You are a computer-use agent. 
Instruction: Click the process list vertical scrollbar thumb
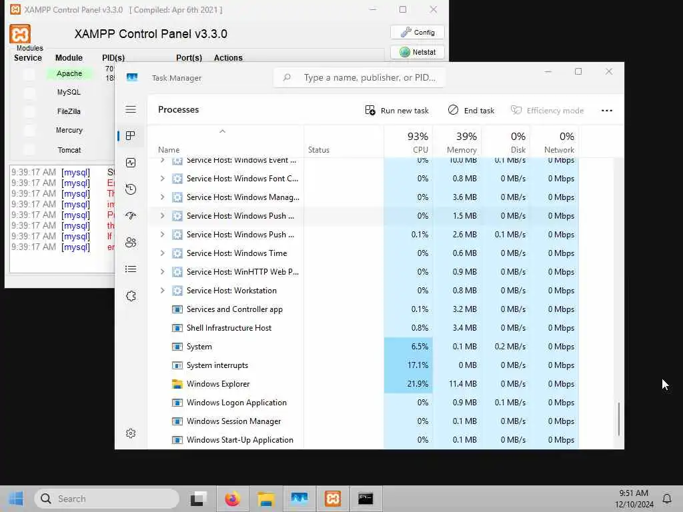tap(618, 419)
